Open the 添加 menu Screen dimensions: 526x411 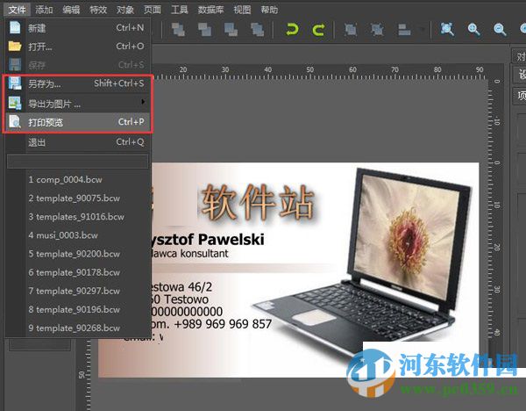point(45,10)
